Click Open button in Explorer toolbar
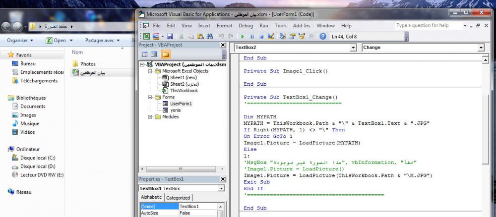The image size is (496, 217). coord(60,41)
